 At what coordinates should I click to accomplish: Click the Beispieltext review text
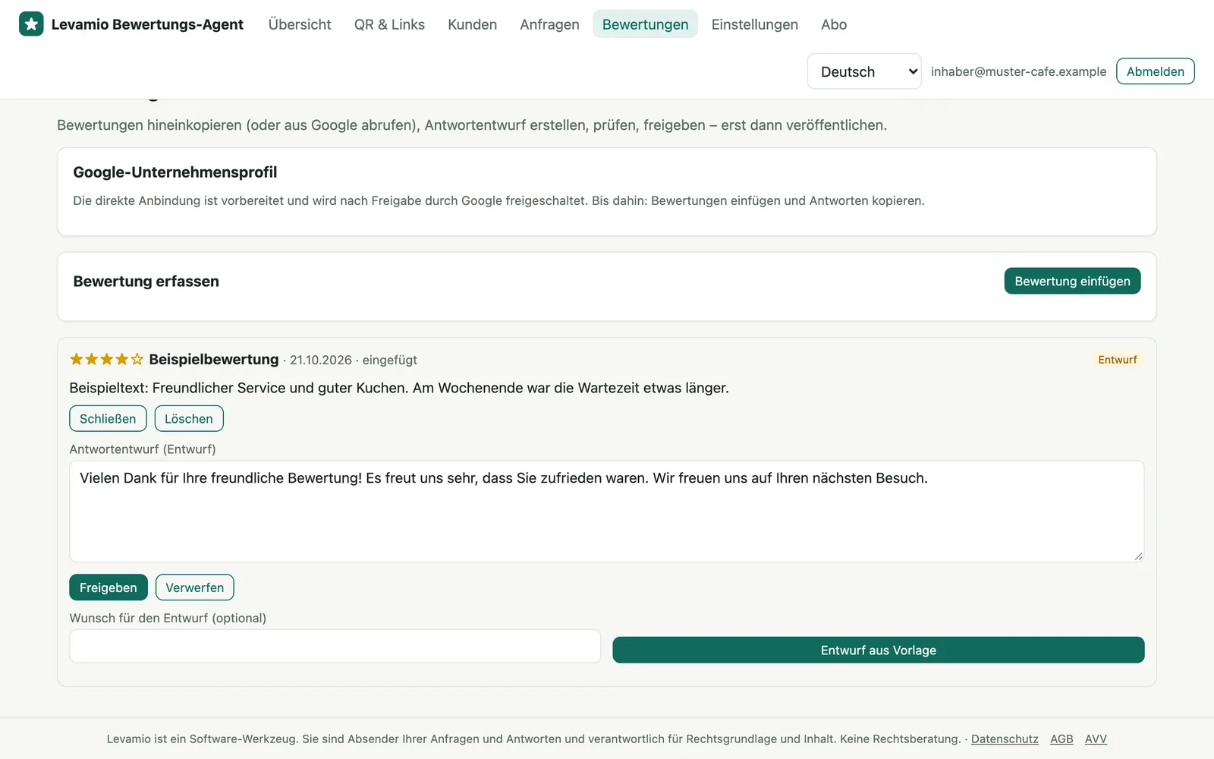pyautogui.click(x=399, y=388)
